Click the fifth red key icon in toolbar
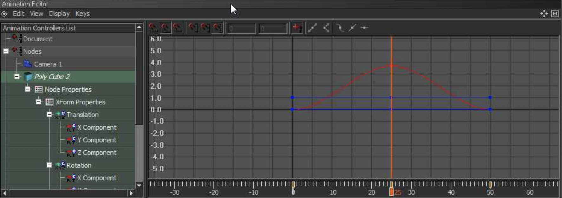The height and width of the screenshot is (198, 562). coord(205,28)
